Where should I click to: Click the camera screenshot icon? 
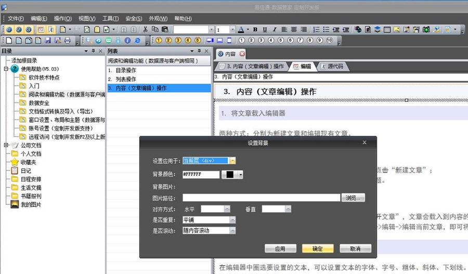(426, 29)
